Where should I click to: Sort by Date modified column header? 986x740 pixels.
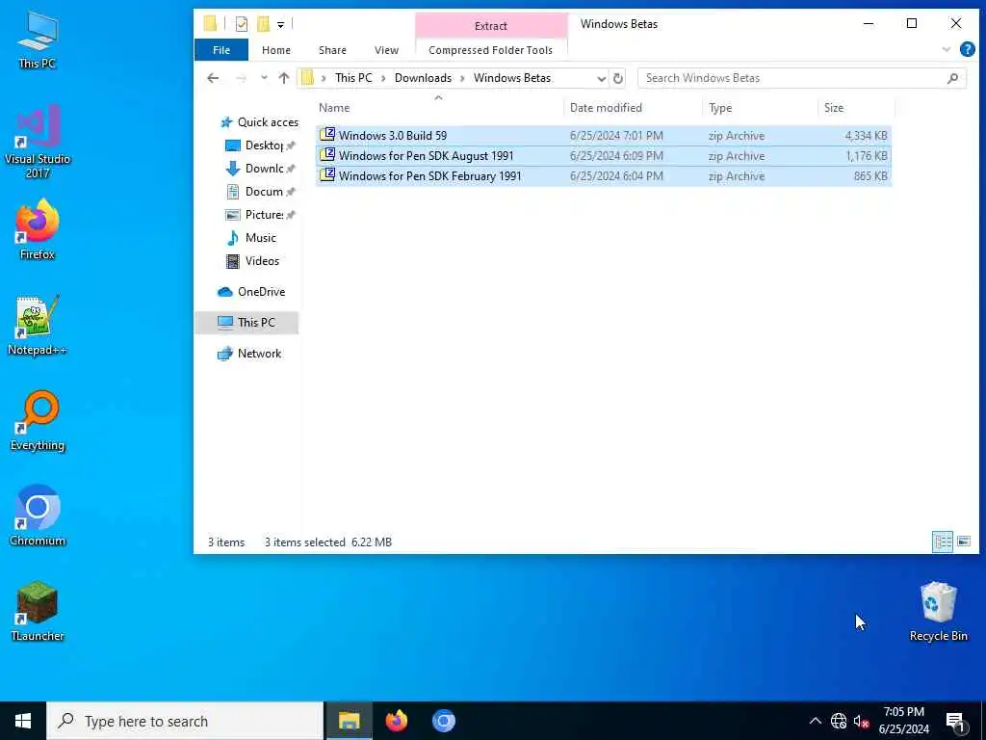pyautogui.click(x=633, y=108)
